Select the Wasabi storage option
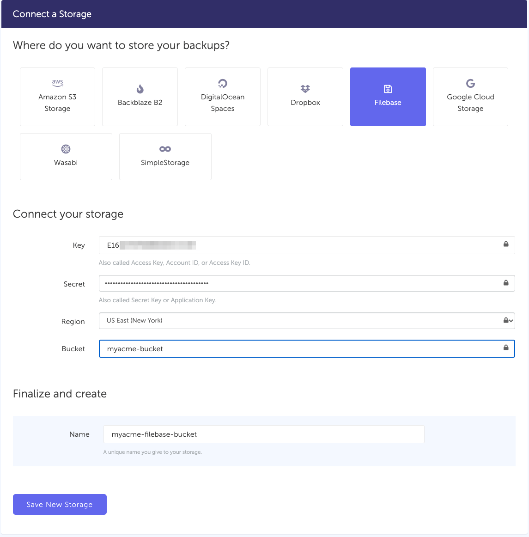The width and height of the screenshot is (529, 537). click(66, 157)
